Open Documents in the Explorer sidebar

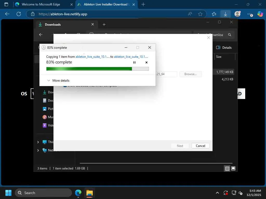[x=48, y=101]
